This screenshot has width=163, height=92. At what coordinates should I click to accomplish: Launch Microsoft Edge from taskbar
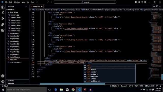pyautogui.click(x=56, y=90)
